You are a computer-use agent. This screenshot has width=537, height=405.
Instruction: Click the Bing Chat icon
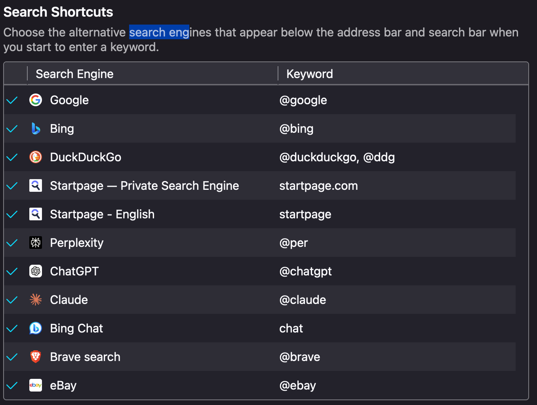(x=36, y=328)
